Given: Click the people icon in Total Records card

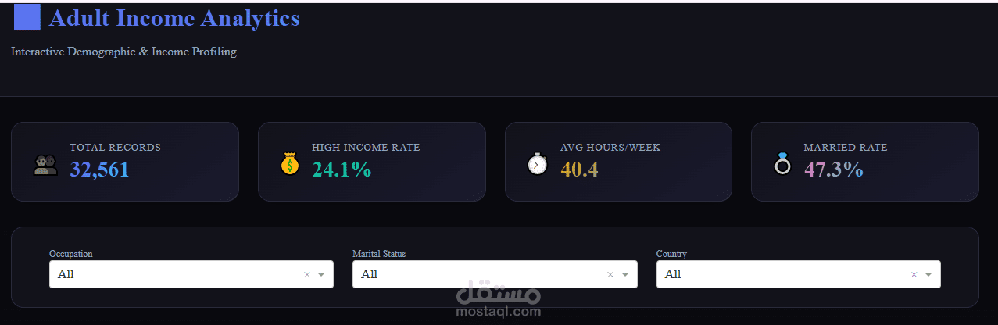Looking at the screenshot, I should point(46,164).
